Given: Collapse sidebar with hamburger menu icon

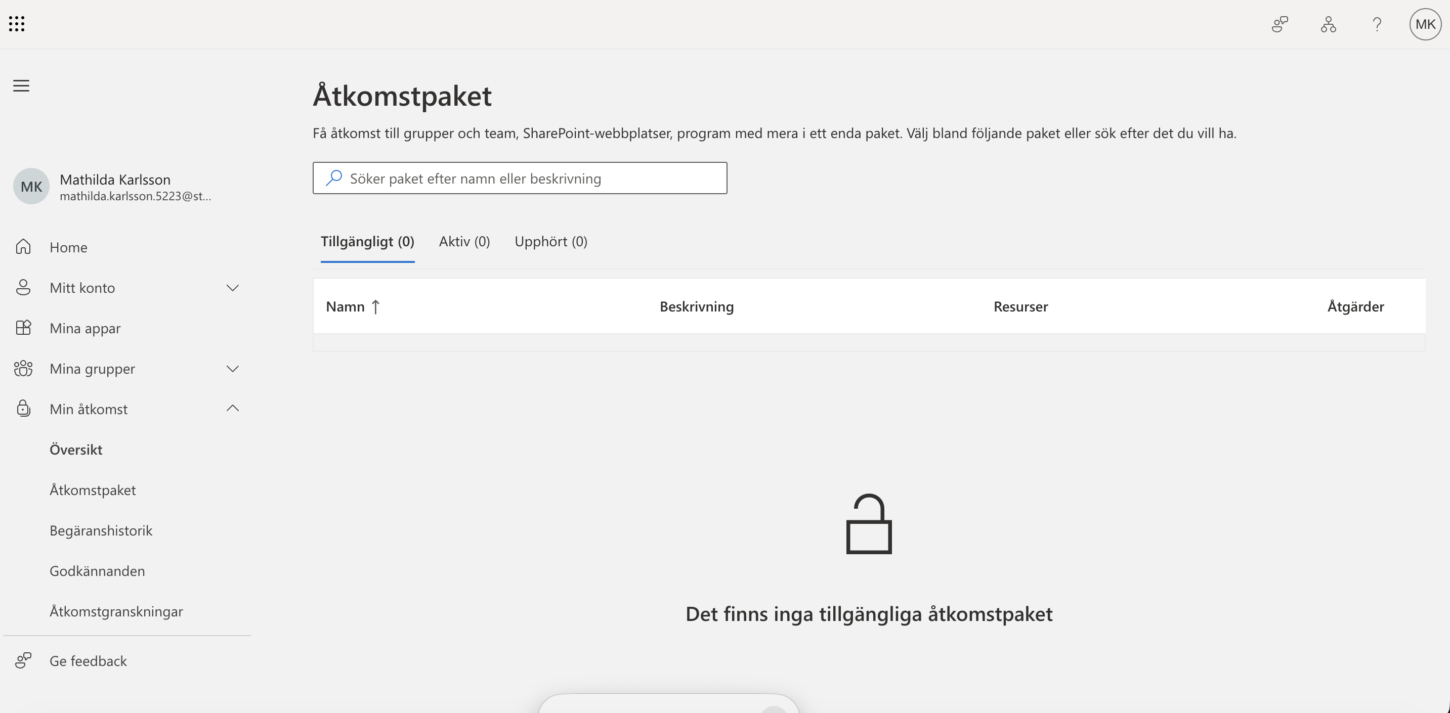Looking at the screenshot, I should pyautogui.click(x=21, y=85).
